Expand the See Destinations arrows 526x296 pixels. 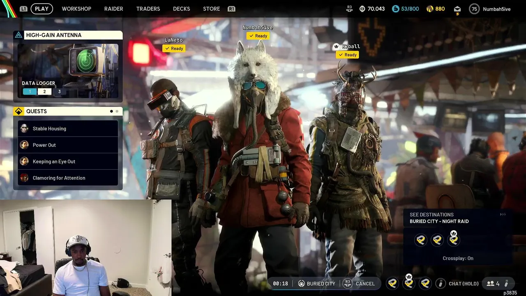(x=503, y=215)
